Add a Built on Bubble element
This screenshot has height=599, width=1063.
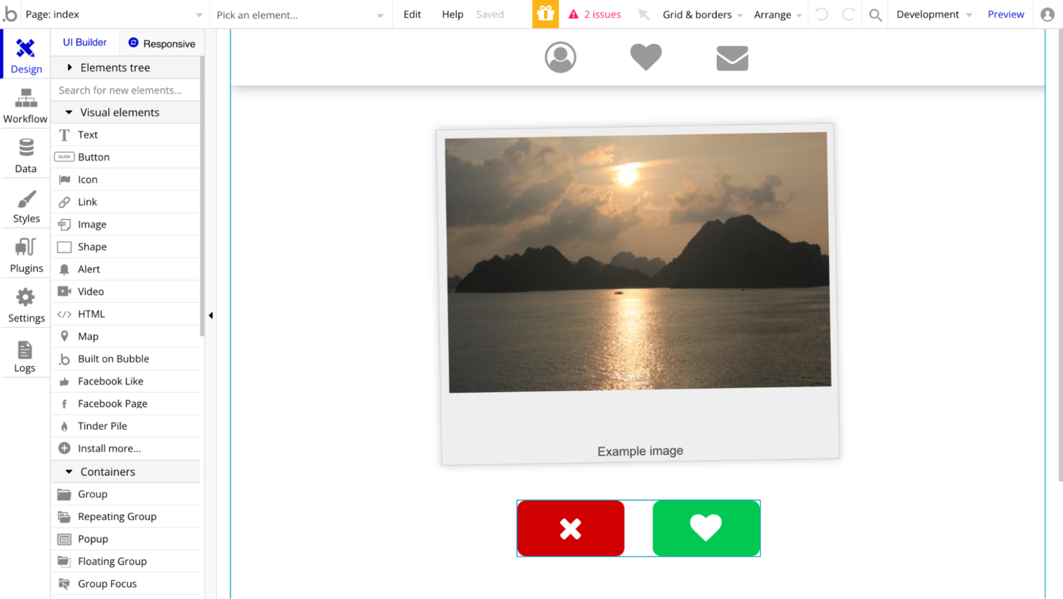(x=126, y=359)
